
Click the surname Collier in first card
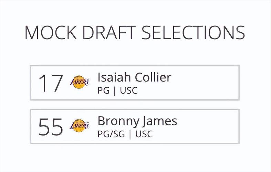pos(153,77)
